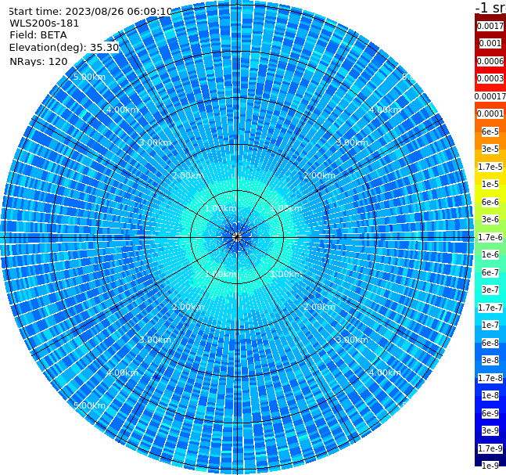
Task: Select the 0.001 colorbar tick label
Action: click(490, 43)
